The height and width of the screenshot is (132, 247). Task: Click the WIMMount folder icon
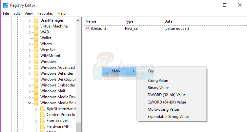tap(36, 56)
